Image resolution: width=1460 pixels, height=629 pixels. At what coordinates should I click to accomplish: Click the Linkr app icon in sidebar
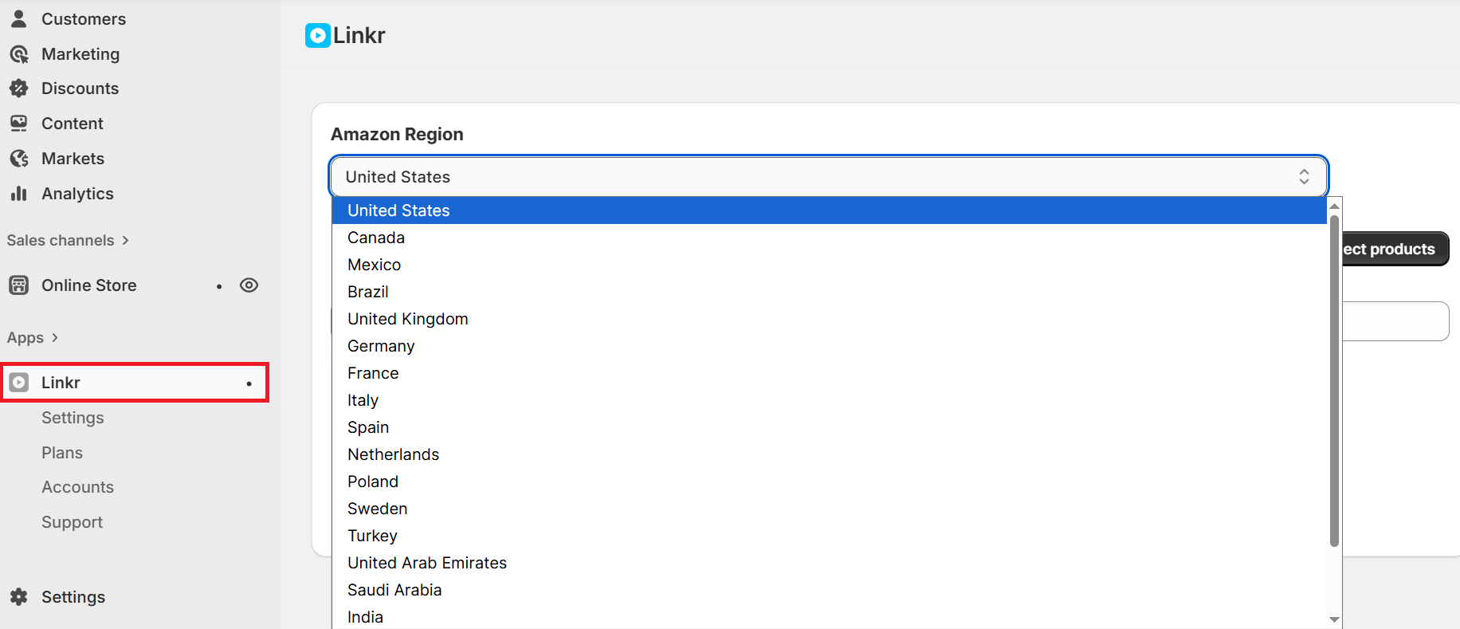[19, 383]
